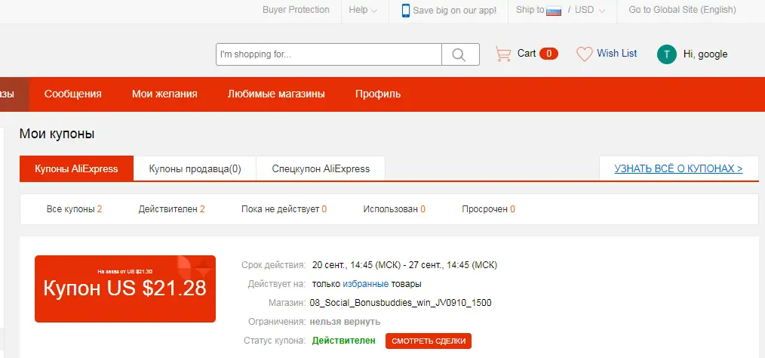The image size is (765, 358).
Task: Open the Мои желания menu item
Action: [164, 94]
